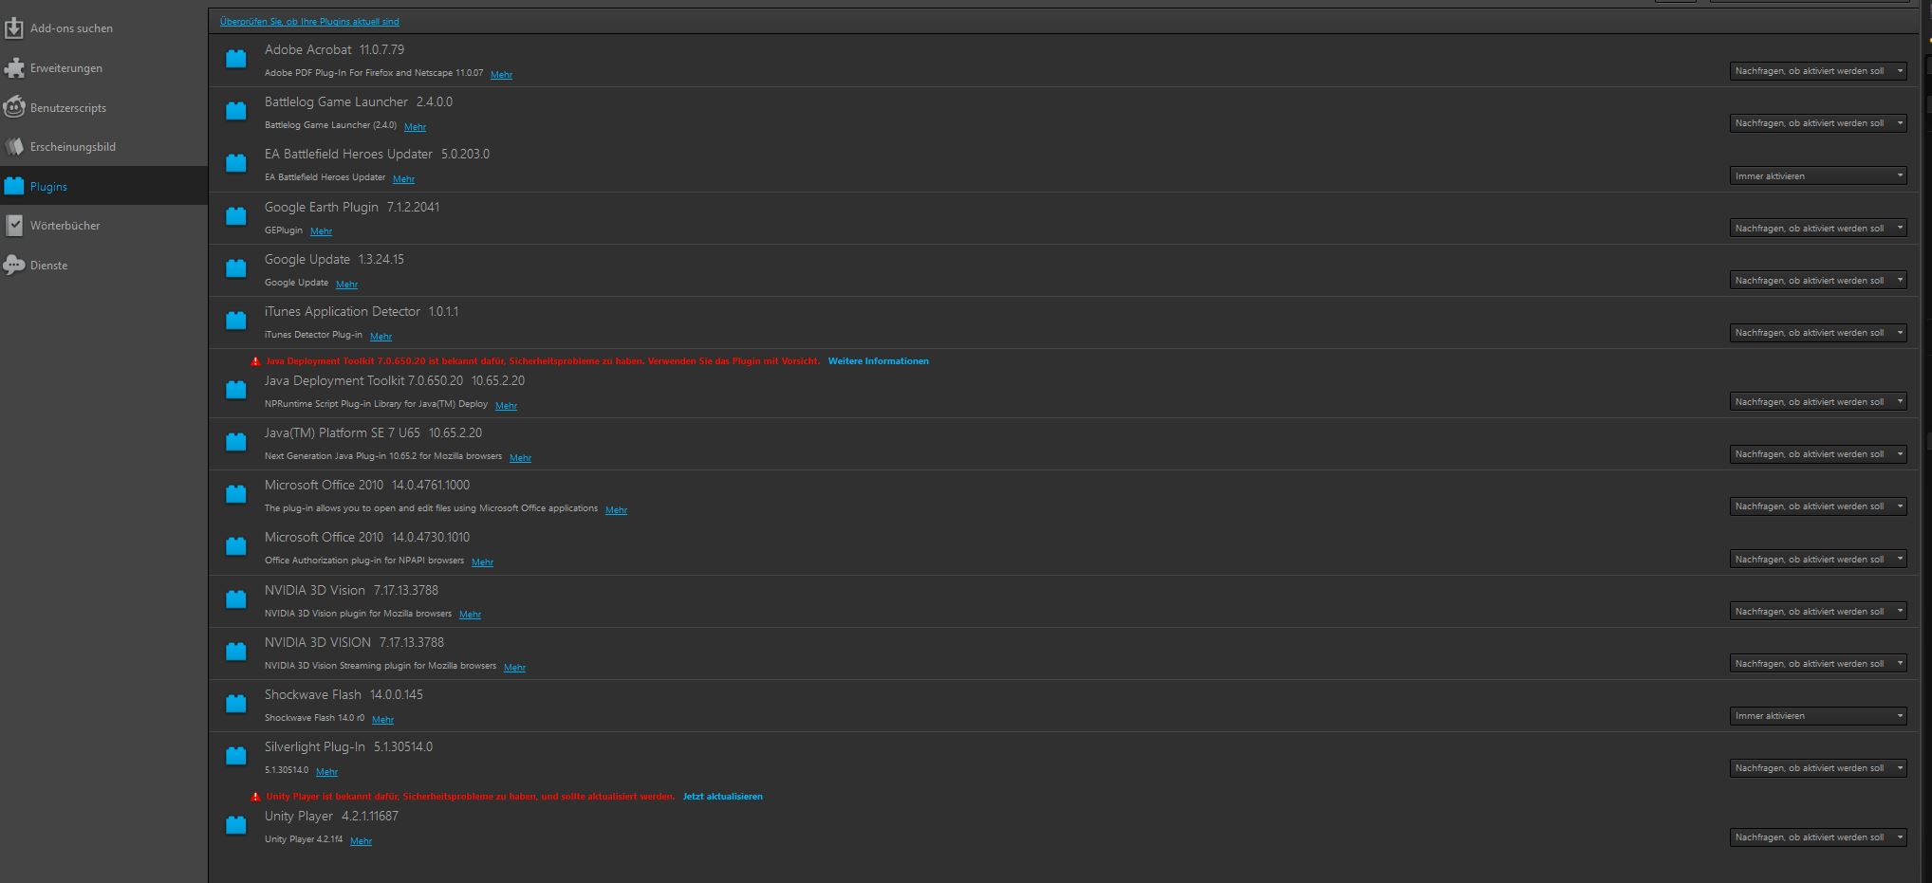Open activation dropdown for Battlelog Game Launcher
The height and width of the screenshot is (883, 1932).
click(x=1818, y=123)
